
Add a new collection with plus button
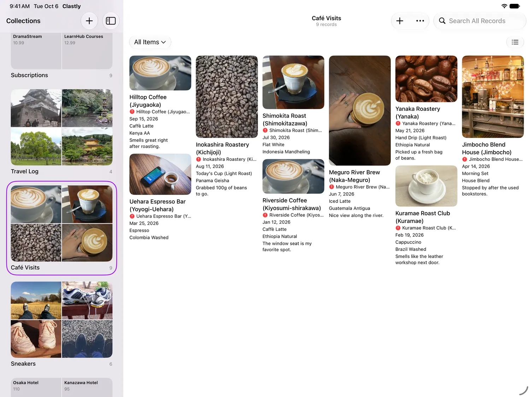[89, 21]
